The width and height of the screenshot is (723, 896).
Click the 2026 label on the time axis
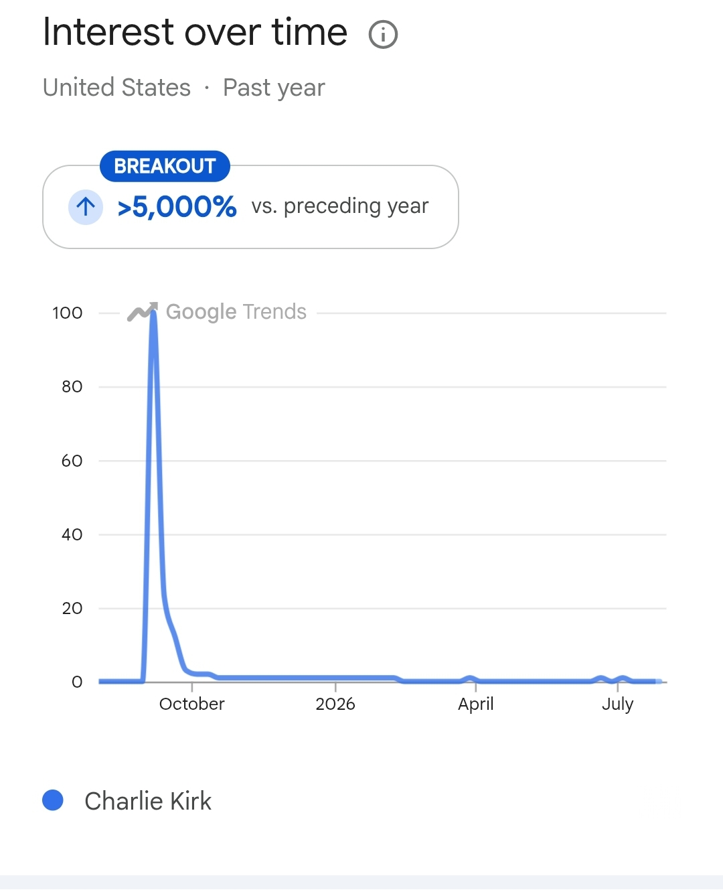click(x=335, y=704)
